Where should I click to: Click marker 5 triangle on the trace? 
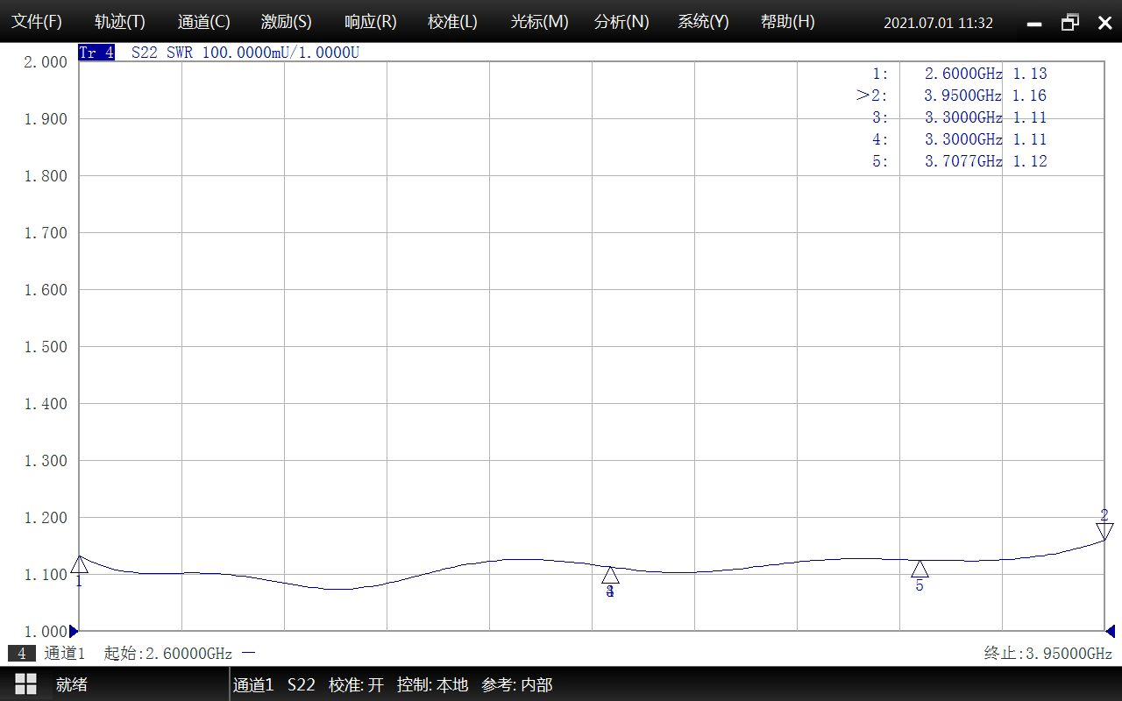(x=920, y=570)
